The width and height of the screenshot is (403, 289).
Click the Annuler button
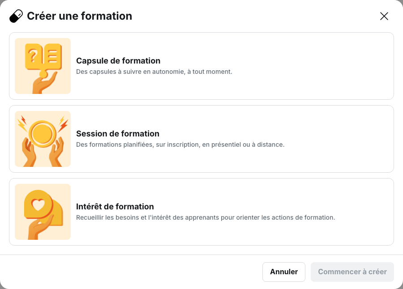click(x=284, y=272)
